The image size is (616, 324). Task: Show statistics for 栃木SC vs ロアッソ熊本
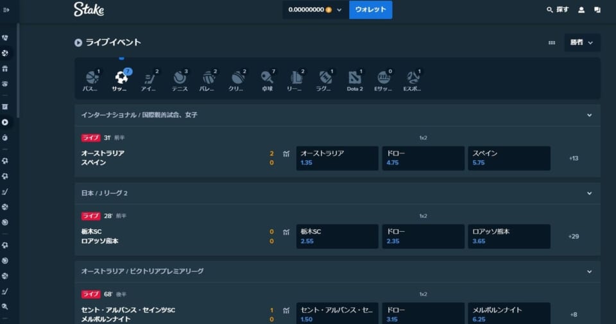click(286, 232)
